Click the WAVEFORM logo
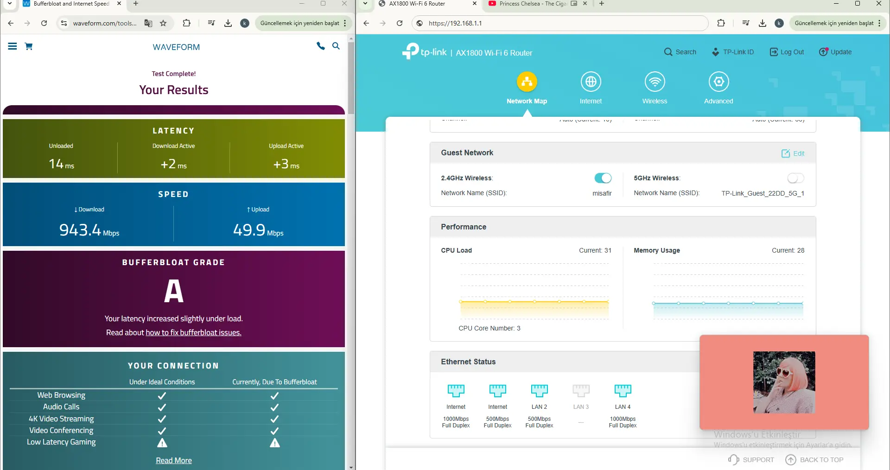Viewport: 890px width, 470px height. (x=176, y=47)
